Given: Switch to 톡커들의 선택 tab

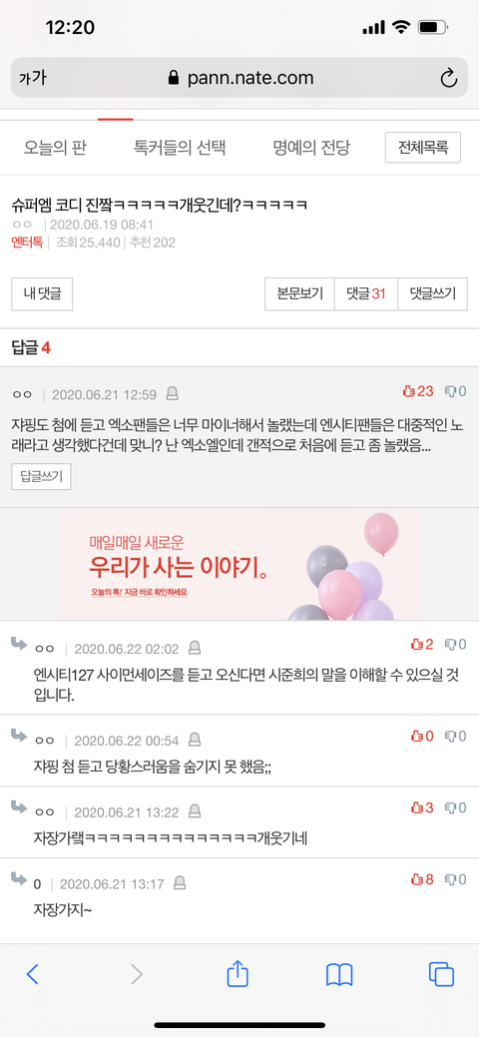Looking at the screenshot, I should tap(180, 148).
